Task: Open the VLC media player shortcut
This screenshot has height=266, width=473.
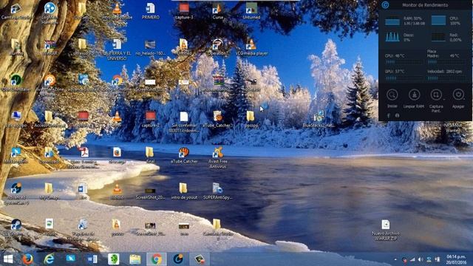Action: pos(251,47)
